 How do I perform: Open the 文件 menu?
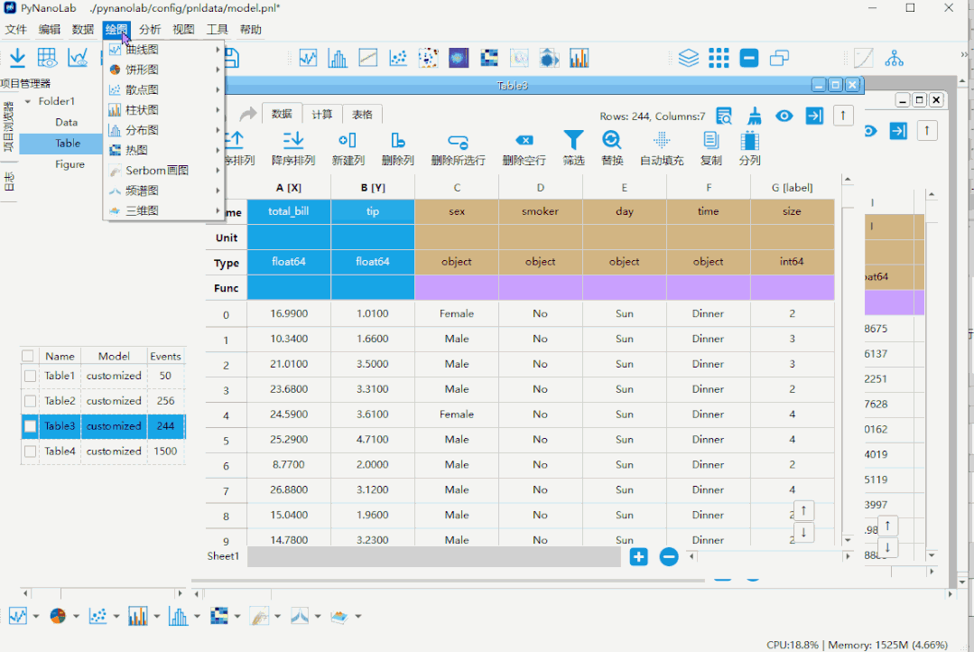click(x=16, y=29)
